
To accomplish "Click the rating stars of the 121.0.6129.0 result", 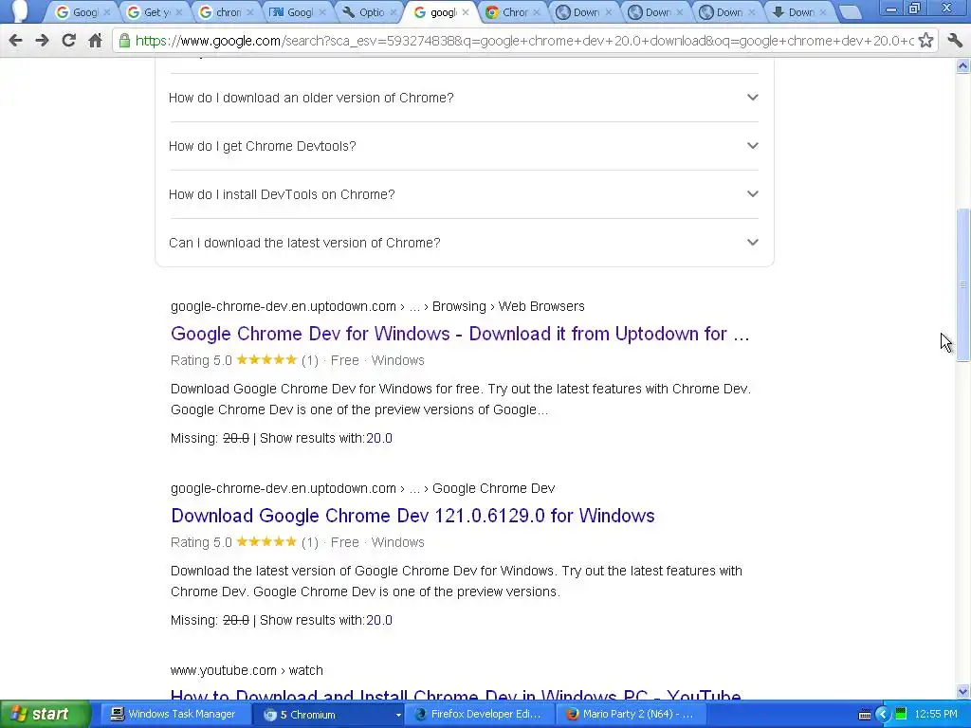I will click(266, 541).
